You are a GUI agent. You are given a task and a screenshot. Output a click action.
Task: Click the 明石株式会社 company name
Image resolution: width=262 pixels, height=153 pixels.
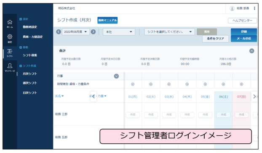point(67,8)
